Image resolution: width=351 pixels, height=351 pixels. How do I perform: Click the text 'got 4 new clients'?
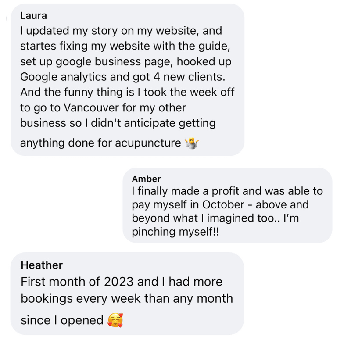click(x=179, y=77)
